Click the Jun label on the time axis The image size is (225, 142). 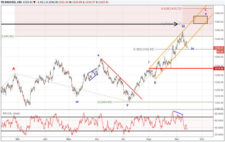97,139
